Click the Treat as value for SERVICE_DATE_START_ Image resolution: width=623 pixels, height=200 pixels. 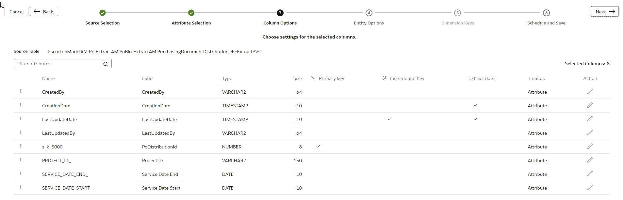point(537,188)
